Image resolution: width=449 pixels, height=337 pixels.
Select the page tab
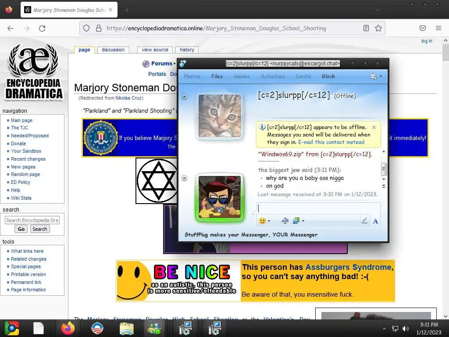pyautogui.click(x=84, y=50)
